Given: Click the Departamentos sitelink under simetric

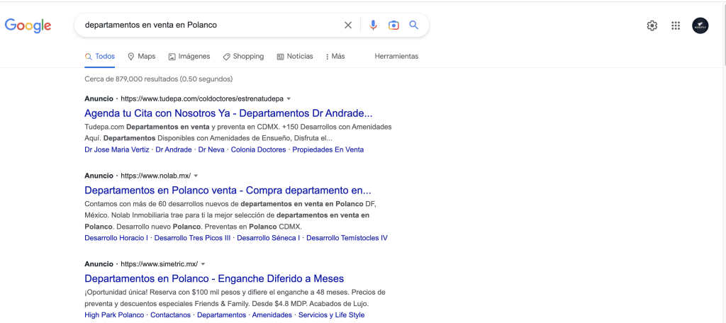Looking at the screenshot, I should (x=221, y=315).
